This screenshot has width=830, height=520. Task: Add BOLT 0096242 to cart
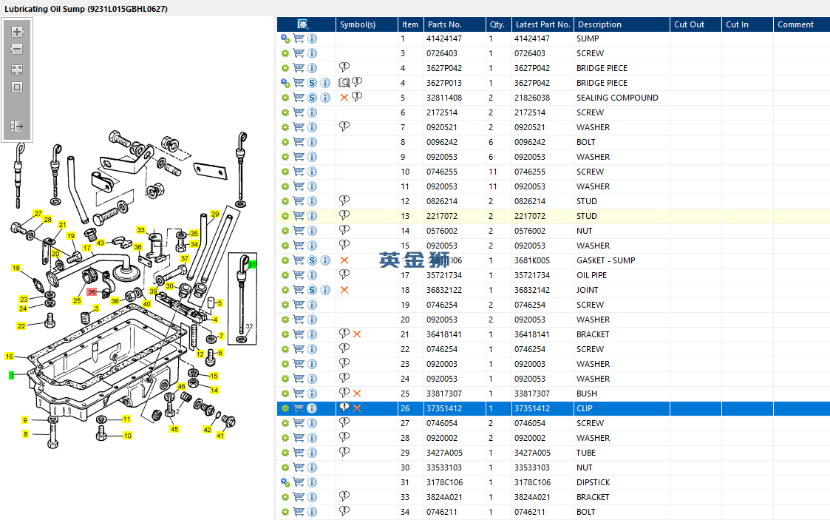[299, 143]
